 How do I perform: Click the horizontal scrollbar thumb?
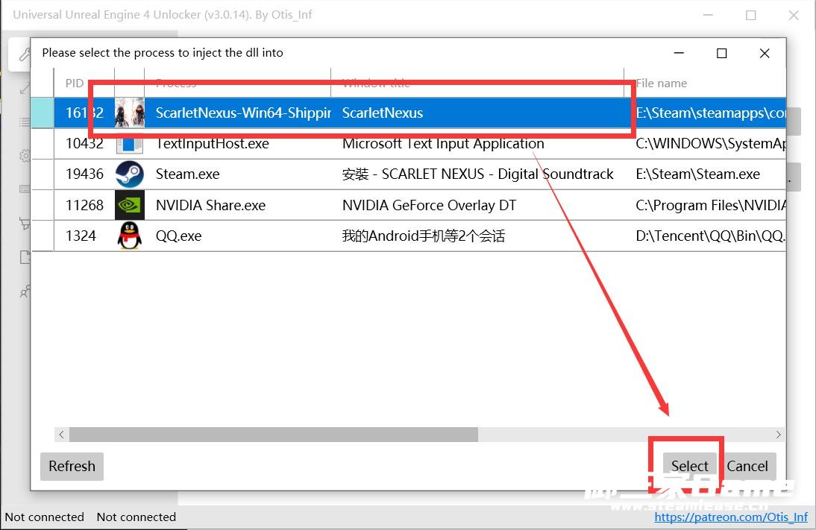[x=273, y=434]
